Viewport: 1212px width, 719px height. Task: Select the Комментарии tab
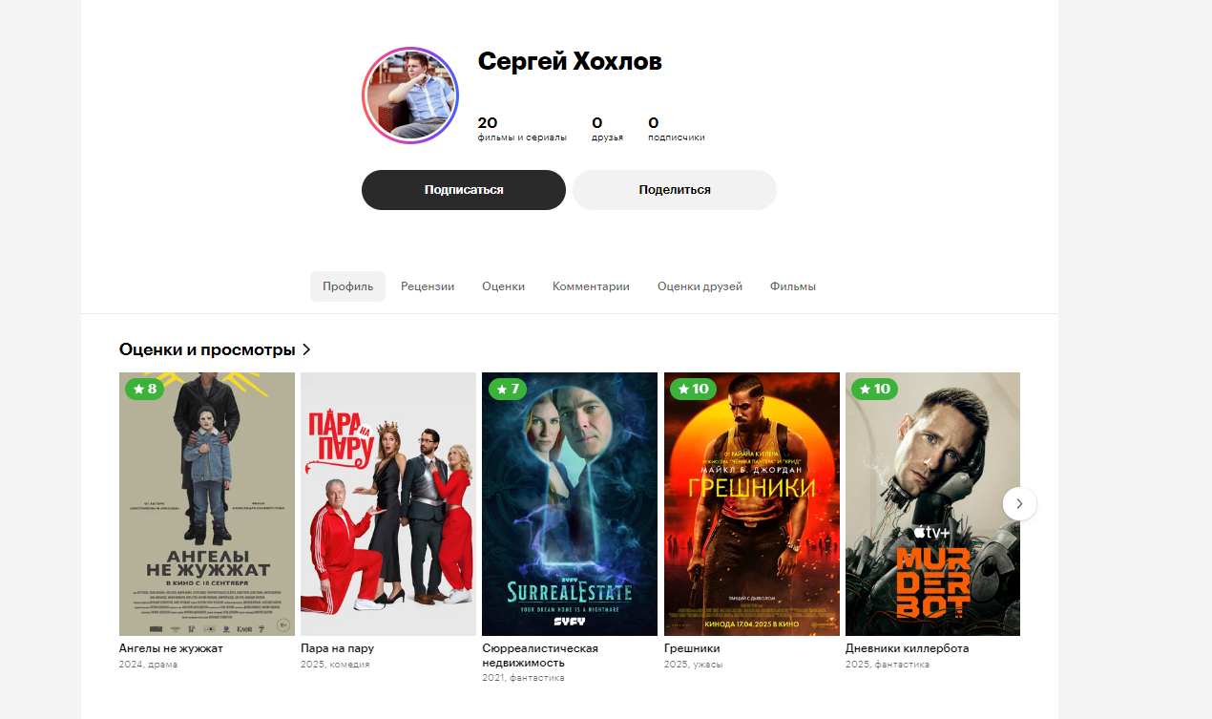click(591, 286)
